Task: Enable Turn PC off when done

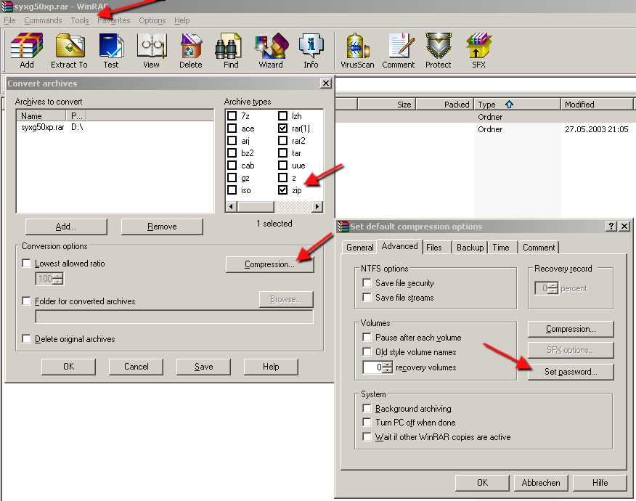Action: [367, 423]
